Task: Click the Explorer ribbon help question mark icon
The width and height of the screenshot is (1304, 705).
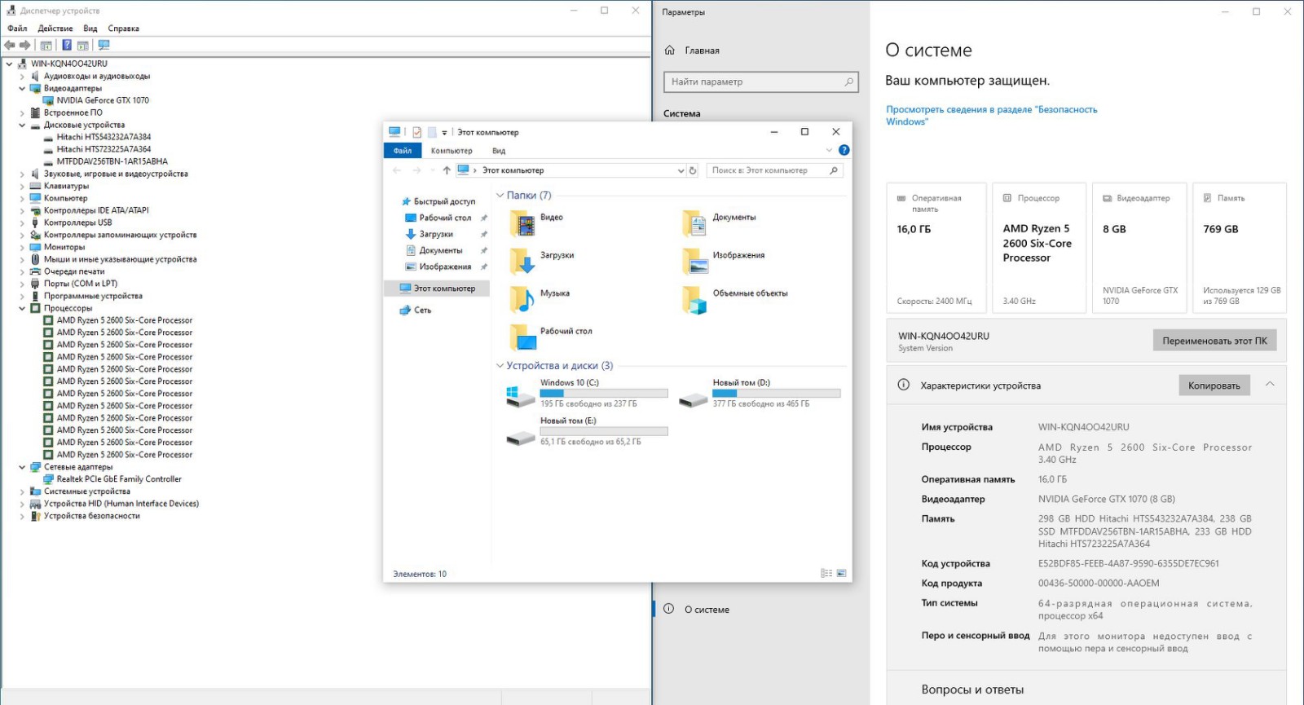Action: (x=844, y=150)
